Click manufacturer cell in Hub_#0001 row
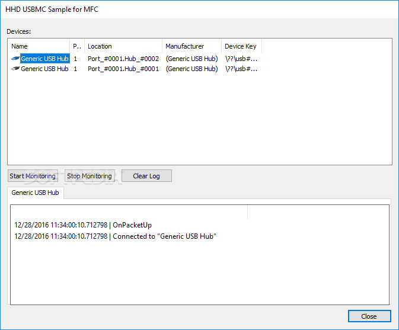Screen dimensions: 399x330 tap(192, 69)
